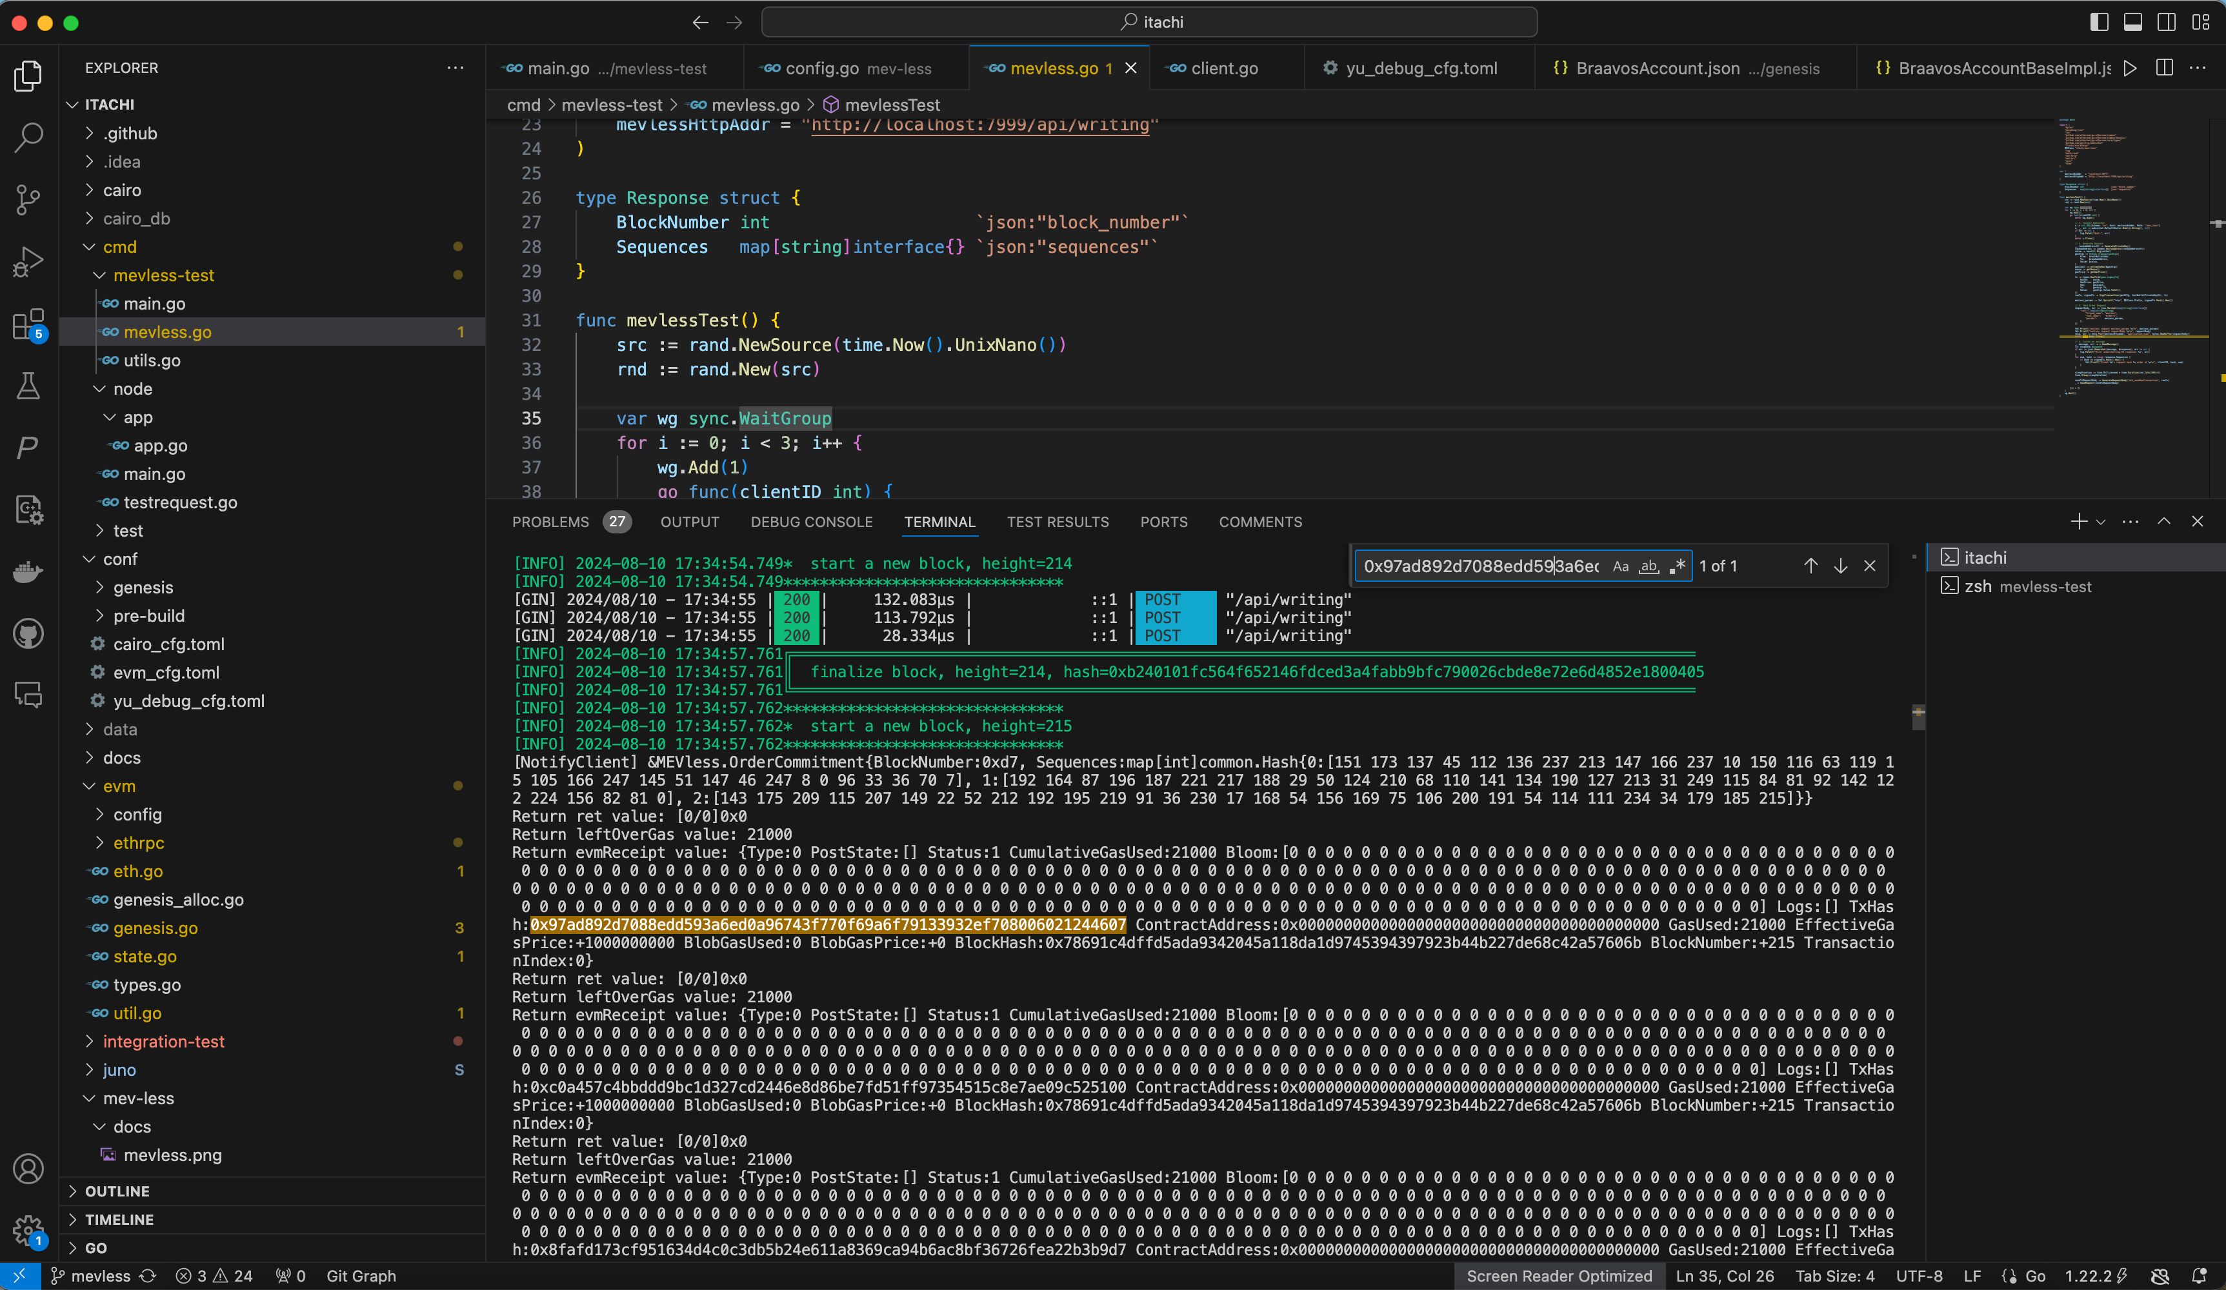Viewport: 2226px width, 1290px height.
Task: Collapse the cmd folder
Action: pyautogui.click(x=272, y=246)
